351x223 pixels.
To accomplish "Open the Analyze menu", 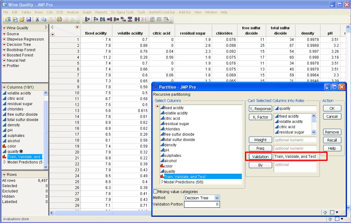I will (x=73, y=12).
